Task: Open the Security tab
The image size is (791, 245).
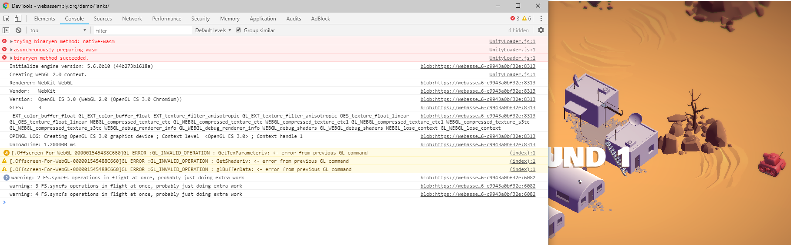Action: 200,19
